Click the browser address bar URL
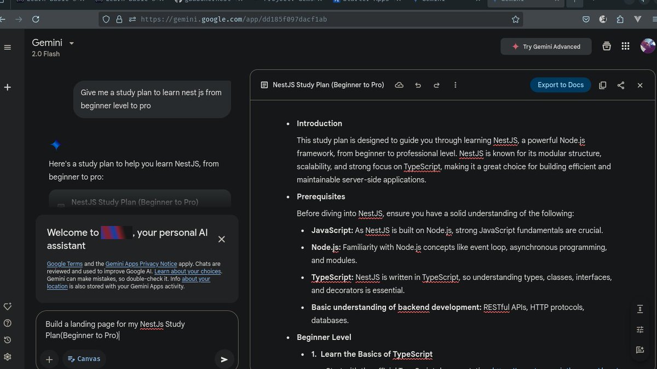 pos(234,19)
